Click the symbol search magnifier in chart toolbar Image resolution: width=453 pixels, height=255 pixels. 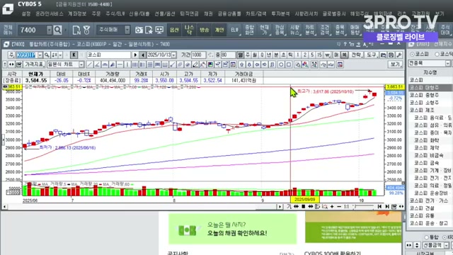click(x=47, y=55)
